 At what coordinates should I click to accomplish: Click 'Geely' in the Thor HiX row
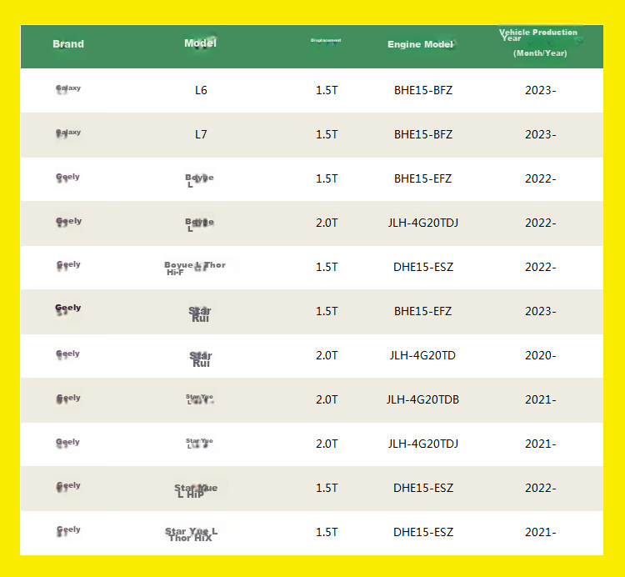coord(68,531)
